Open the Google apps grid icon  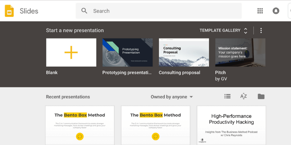coord(260,11)
